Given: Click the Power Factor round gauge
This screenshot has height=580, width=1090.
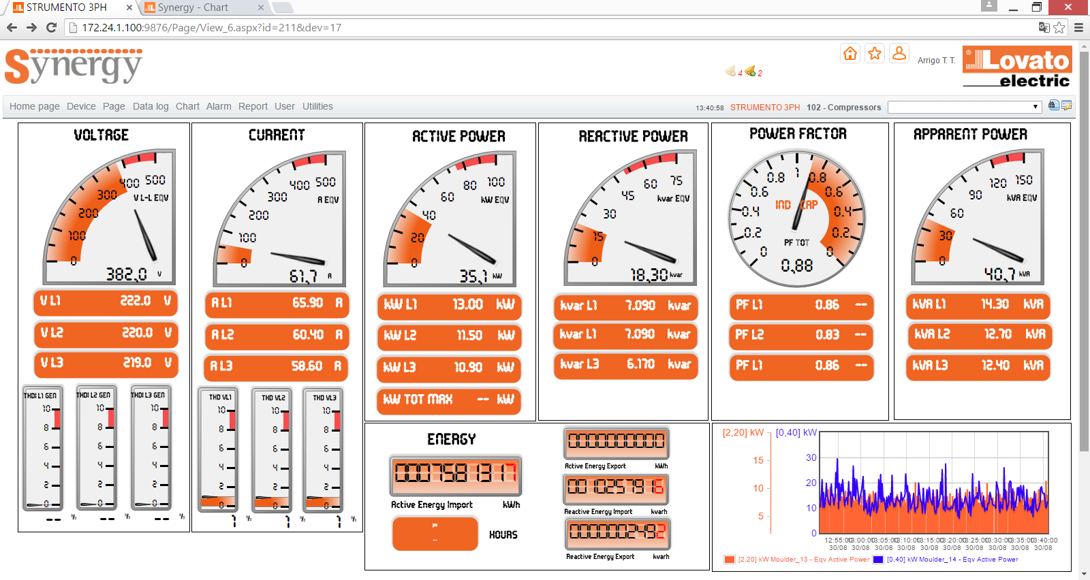Looking at the screenshot, I should 797,219.
